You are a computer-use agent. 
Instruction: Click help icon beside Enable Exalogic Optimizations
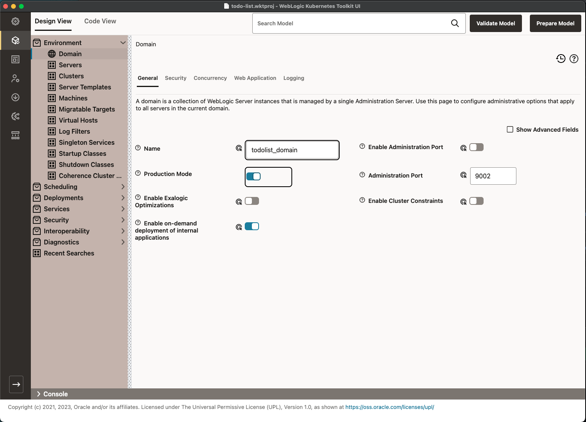pos(138,197)
